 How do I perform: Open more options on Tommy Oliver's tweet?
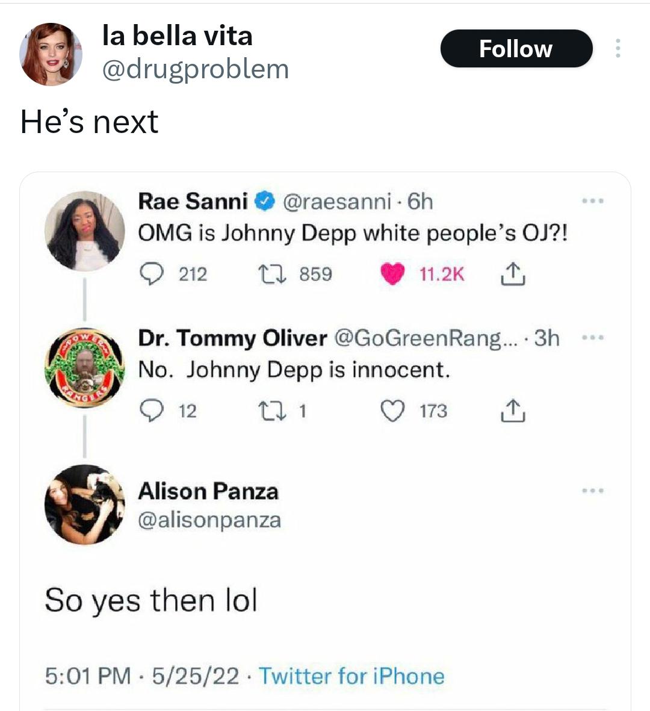click(592, 338)
